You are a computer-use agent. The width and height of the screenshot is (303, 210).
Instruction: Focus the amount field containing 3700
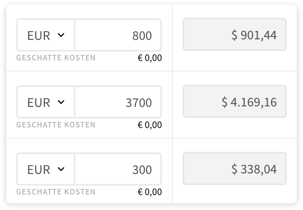coord(118,102)
